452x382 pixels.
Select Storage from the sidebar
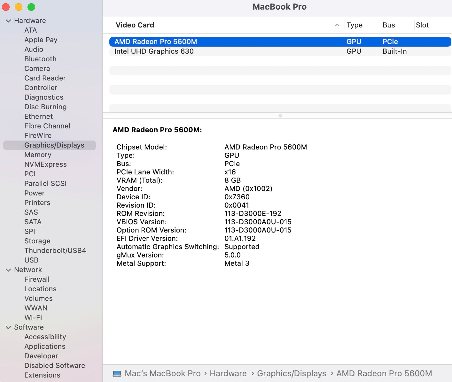[37, 241]
